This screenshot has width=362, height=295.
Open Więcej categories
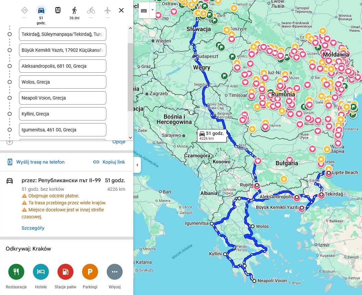[115, 272]
